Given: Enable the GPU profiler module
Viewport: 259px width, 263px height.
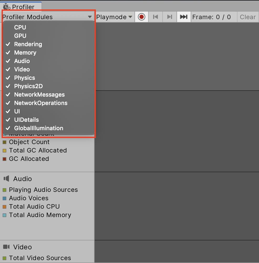Looking at the screenshot, I should pos(20,36).
